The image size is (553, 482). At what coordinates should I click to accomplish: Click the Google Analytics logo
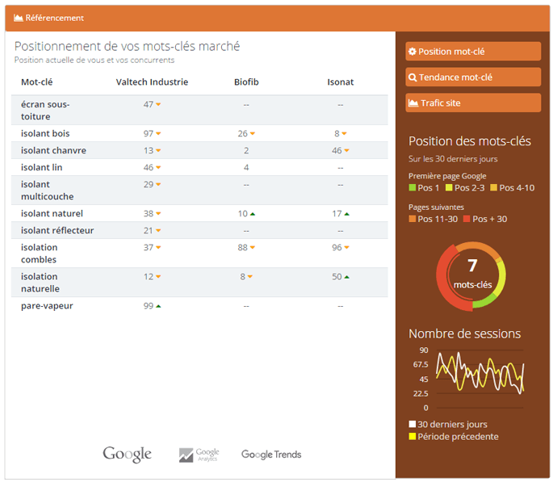[199, 455]
